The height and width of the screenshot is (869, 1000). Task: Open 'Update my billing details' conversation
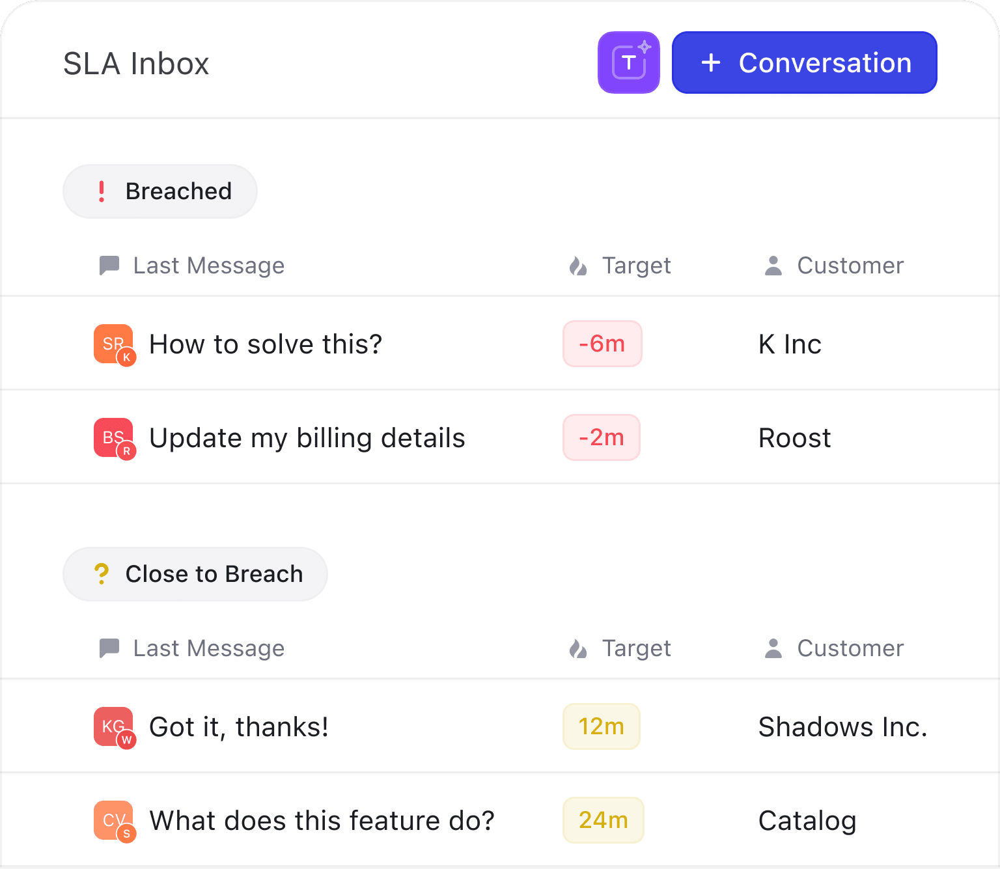coord(307,438)
